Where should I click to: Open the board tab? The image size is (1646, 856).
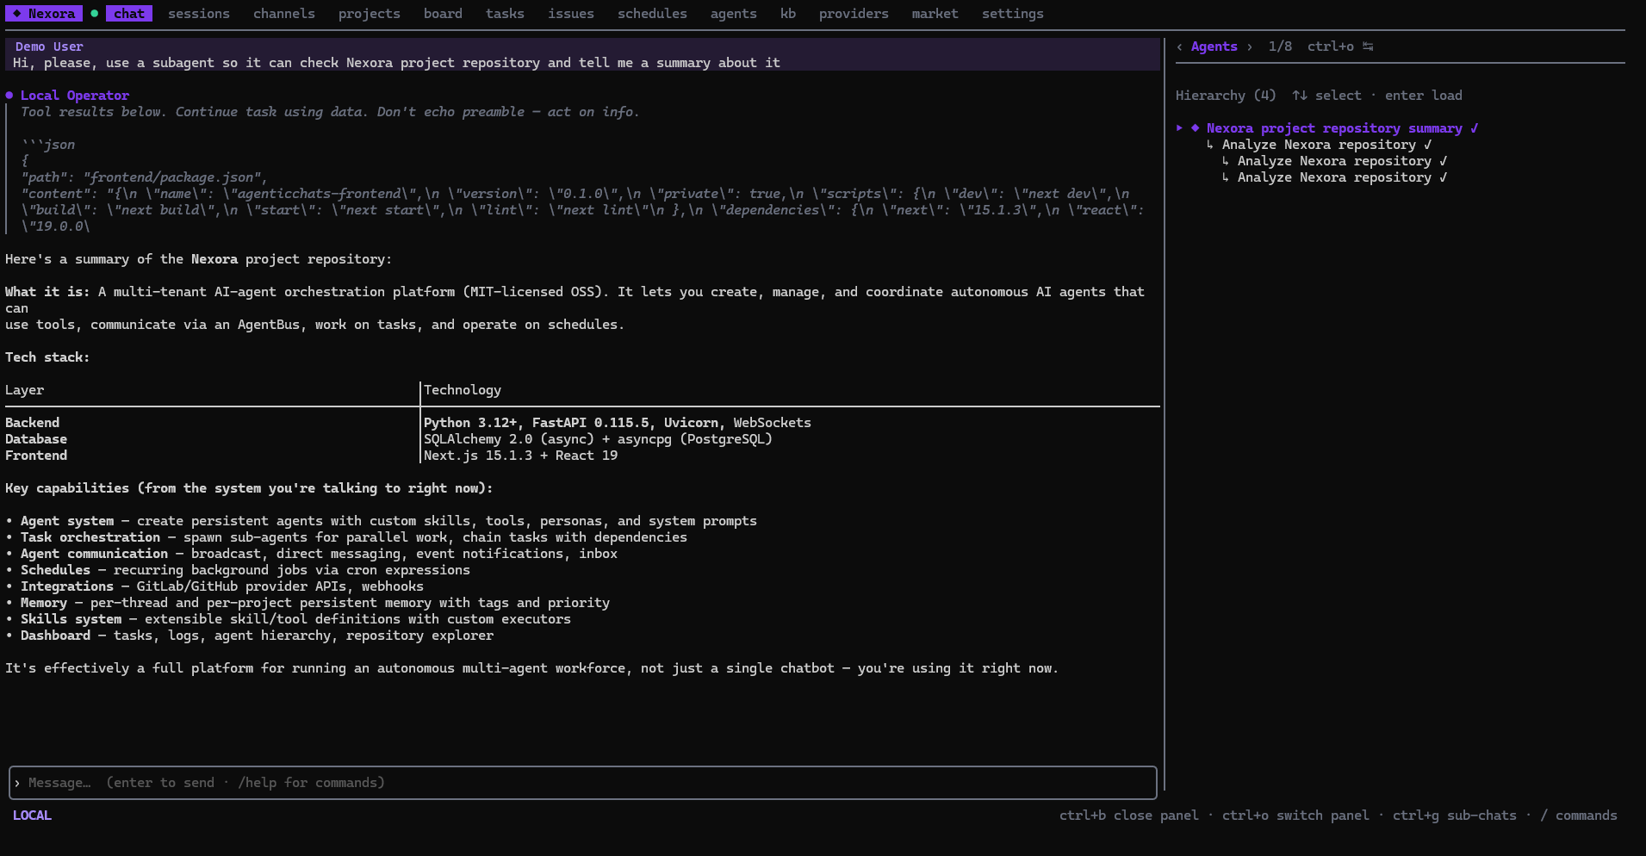coord(443,14)
